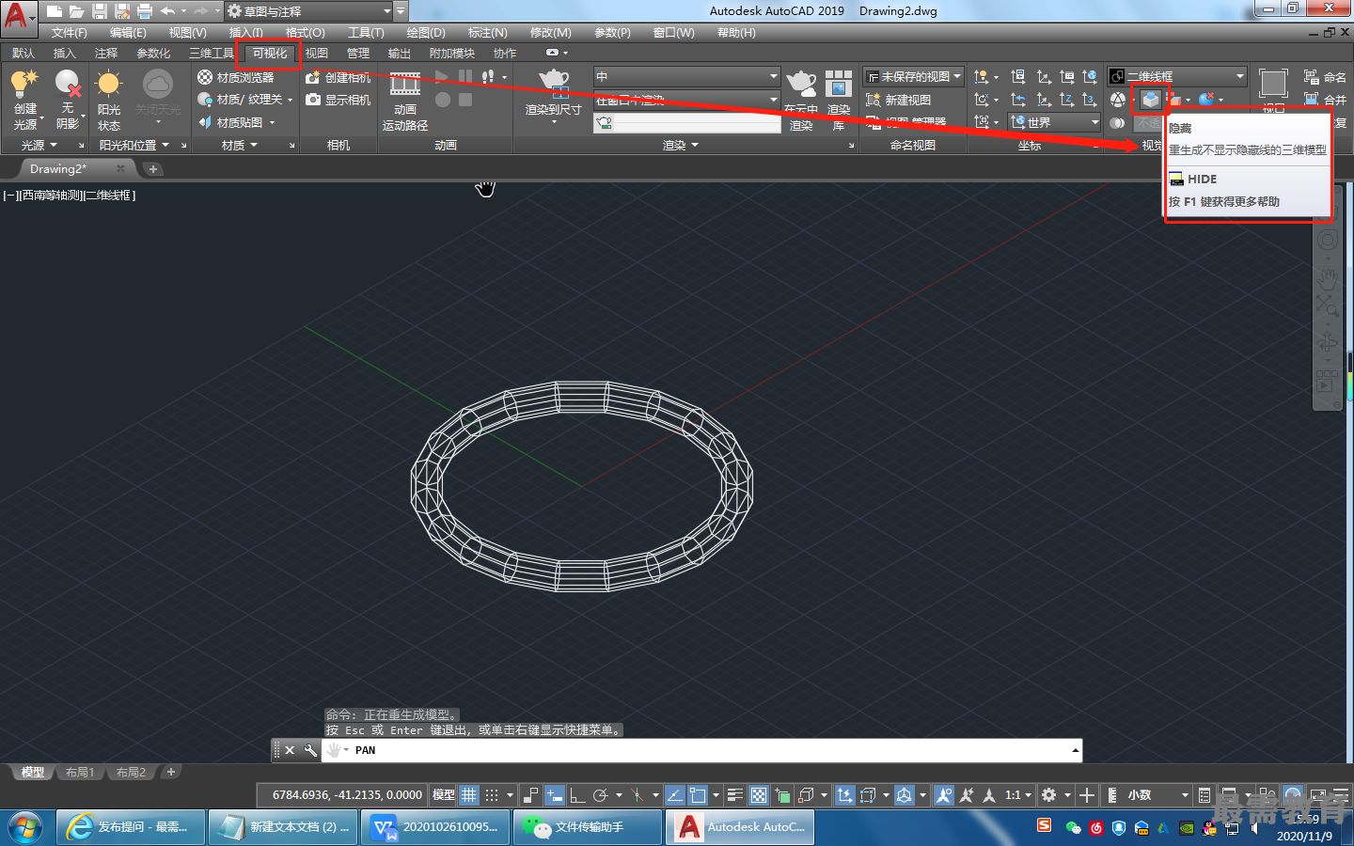
Task: Toggle drawing grid display in status bar
Action: [x=469, y=795]
